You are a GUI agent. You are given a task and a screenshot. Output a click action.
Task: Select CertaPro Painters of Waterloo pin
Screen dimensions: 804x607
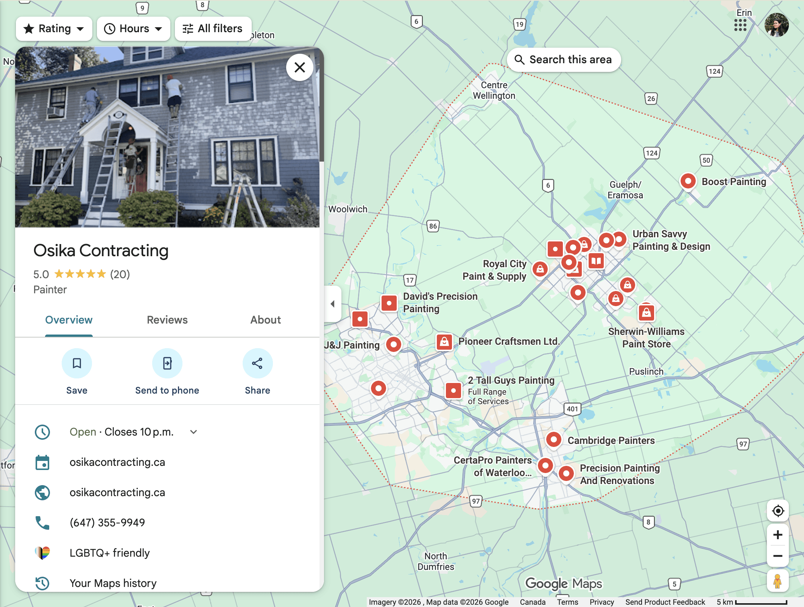tap(545, 465)
